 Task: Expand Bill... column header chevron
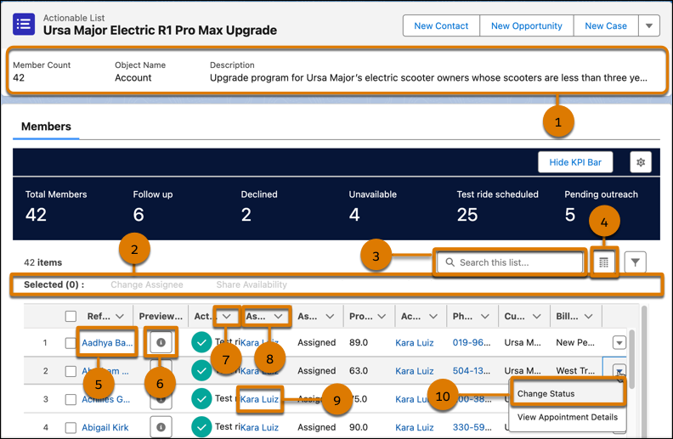(588, 317)
